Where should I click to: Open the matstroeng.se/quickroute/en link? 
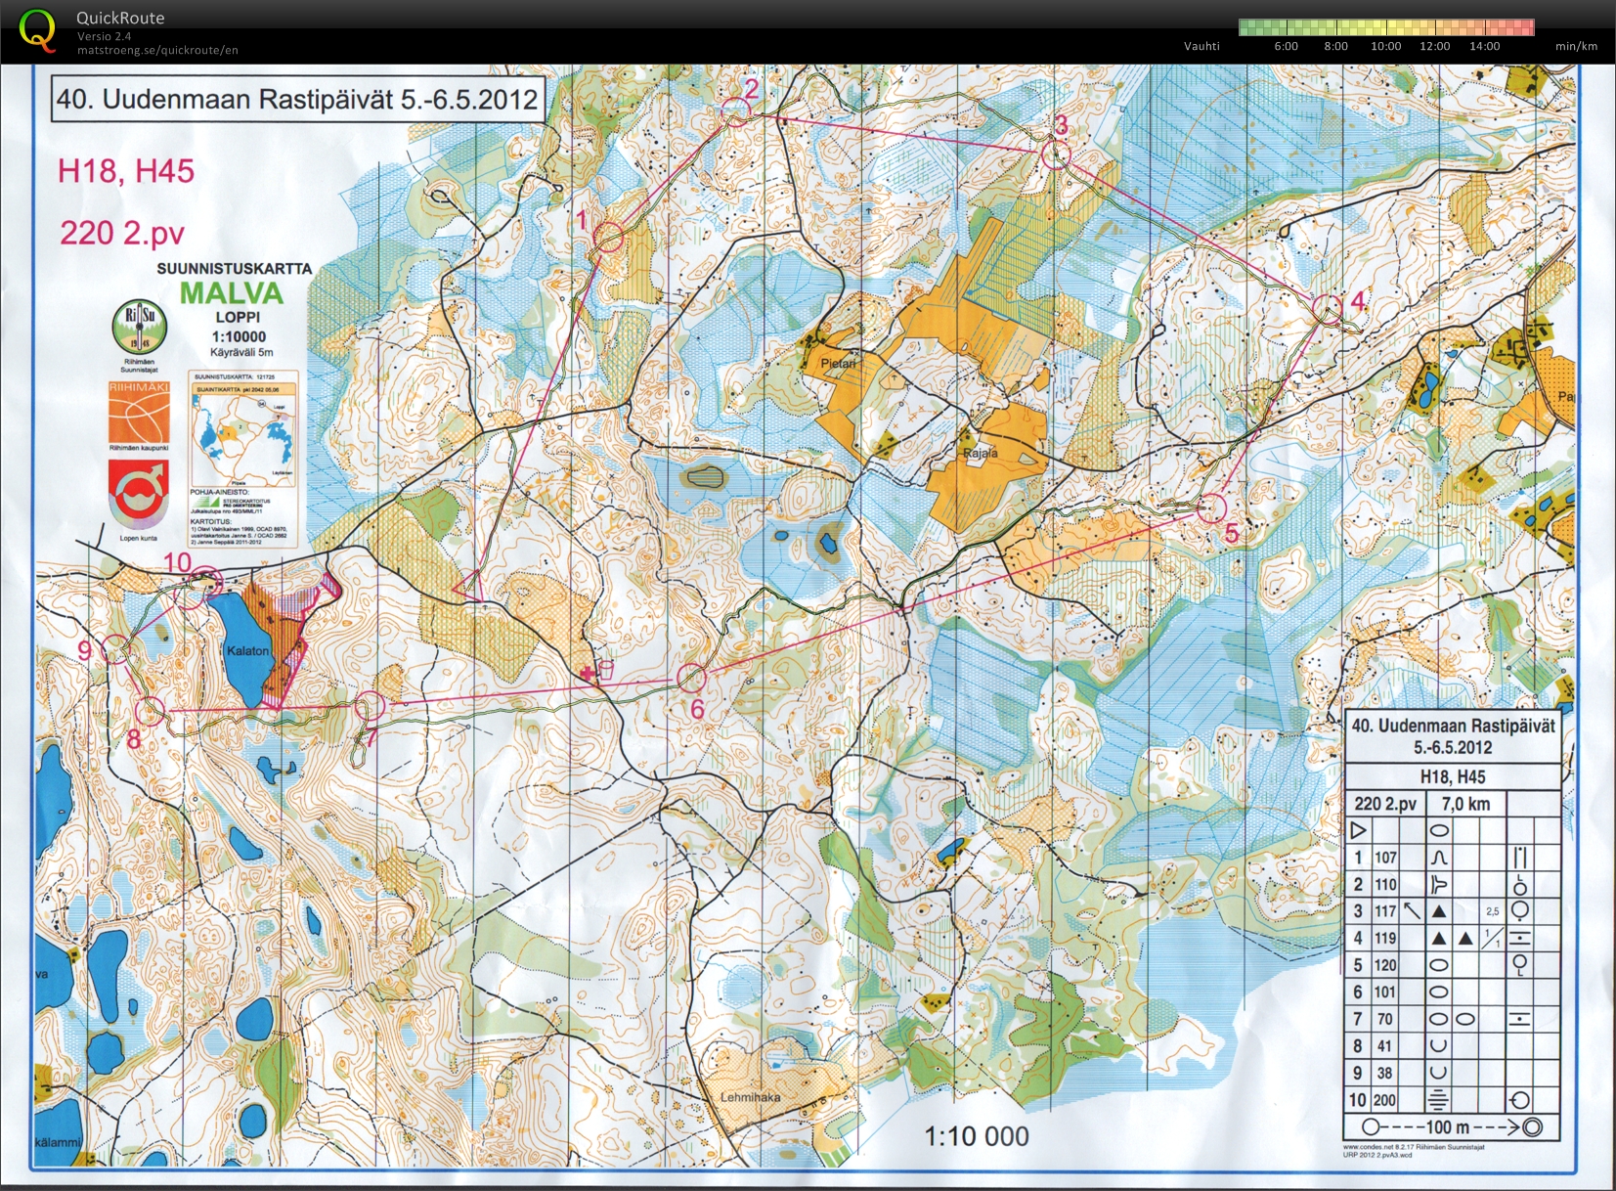click(x=157, y=50)
